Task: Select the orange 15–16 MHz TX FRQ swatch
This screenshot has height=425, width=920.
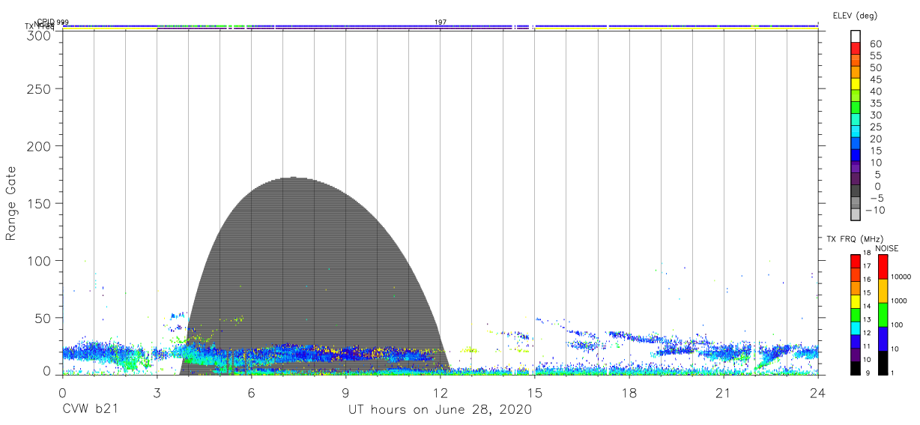Action: click(856, 287)
